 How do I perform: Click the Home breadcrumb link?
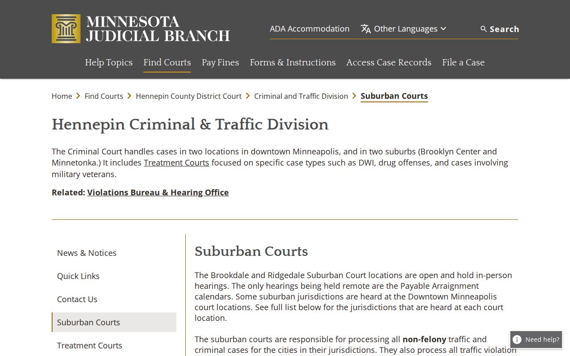tap(62, 96)
